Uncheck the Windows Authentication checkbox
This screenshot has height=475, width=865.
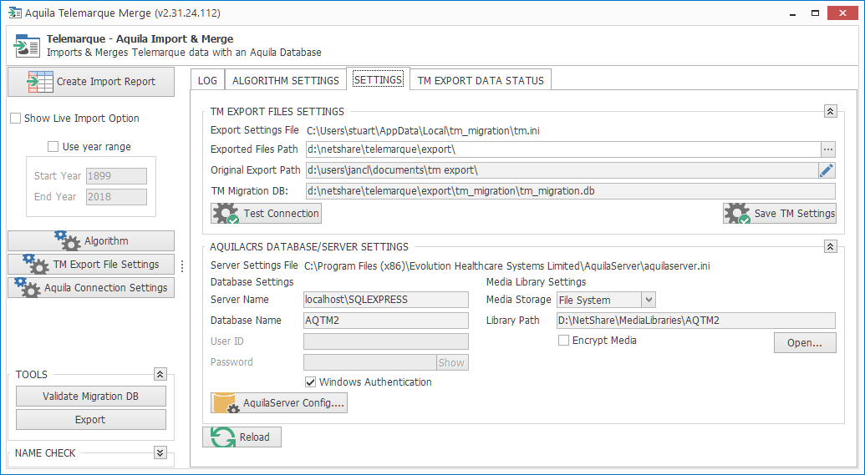pyautogui.click(x=310, y=382)
